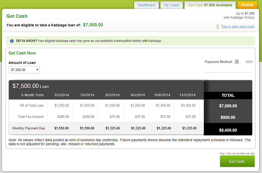262x173 pixels.
Task: Switch to the Dashboard tab
Action: [146, 5]
